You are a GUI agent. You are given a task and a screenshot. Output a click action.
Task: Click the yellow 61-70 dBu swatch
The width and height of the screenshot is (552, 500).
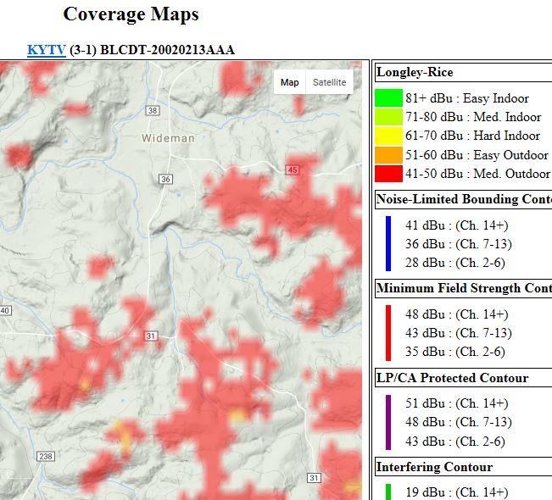pos(388,136)
